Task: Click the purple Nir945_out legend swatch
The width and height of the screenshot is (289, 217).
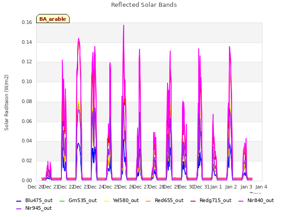Action: point(19,209)
